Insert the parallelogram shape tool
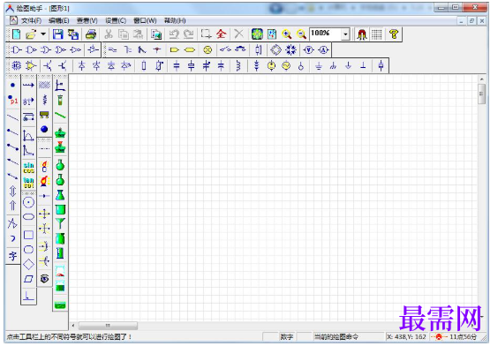 (28, 279)
